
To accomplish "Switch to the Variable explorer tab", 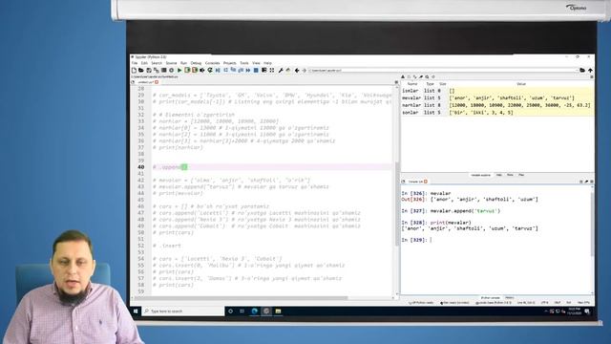I will (481, 175).
